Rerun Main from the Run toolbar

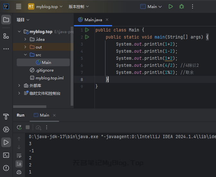point(19,127)
